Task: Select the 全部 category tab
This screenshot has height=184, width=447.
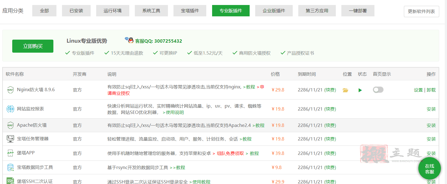Action: 44,11
